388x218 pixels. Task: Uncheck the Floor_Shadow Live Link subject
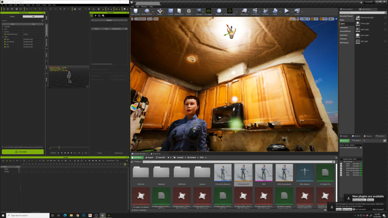click(341, 171)
